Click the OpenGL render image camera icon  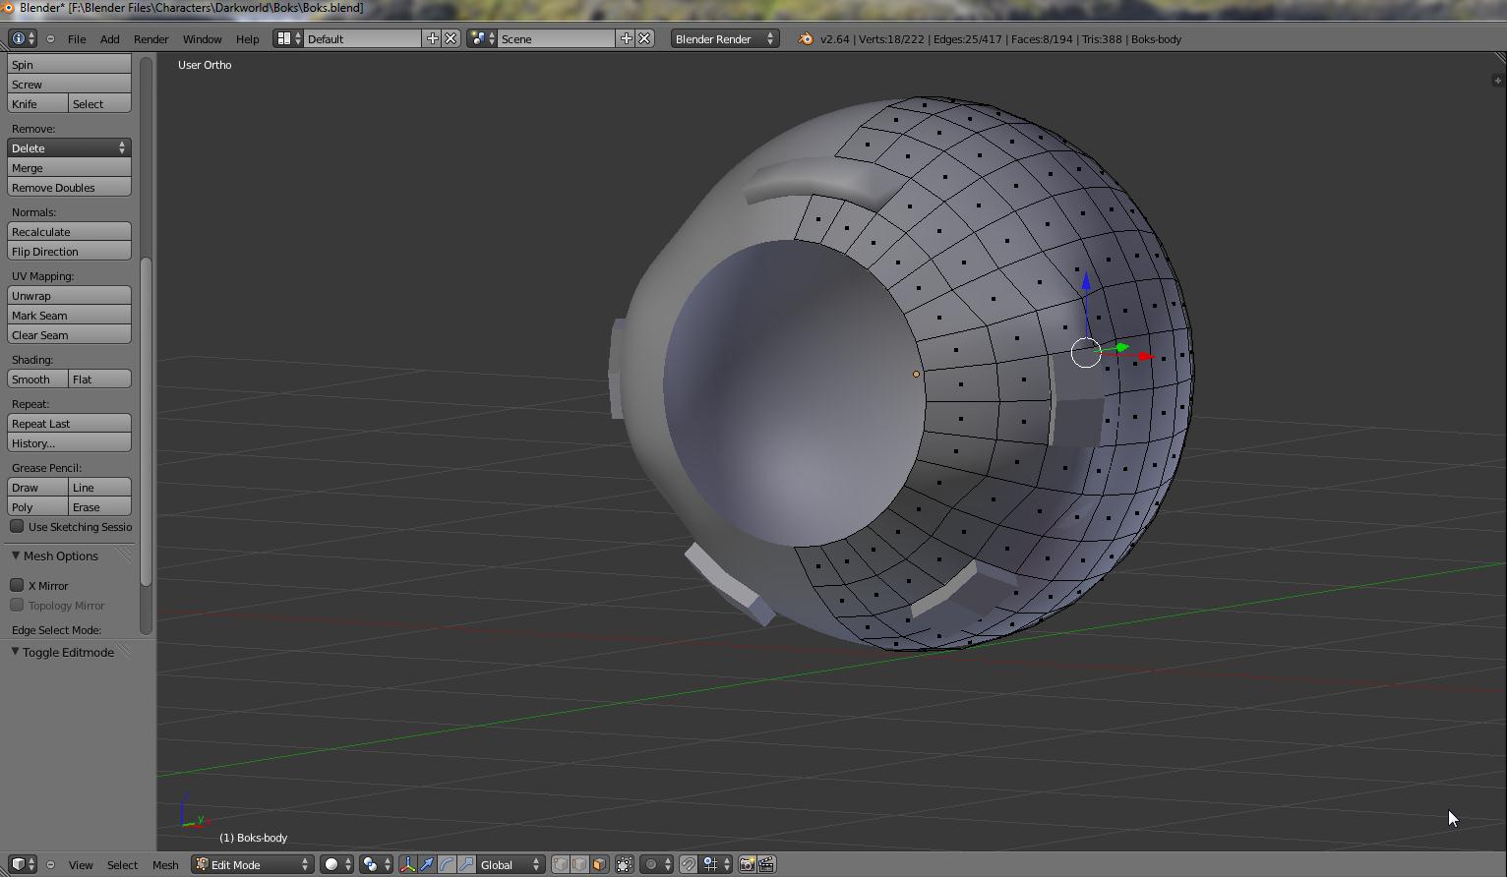click(x=747, y=864)
